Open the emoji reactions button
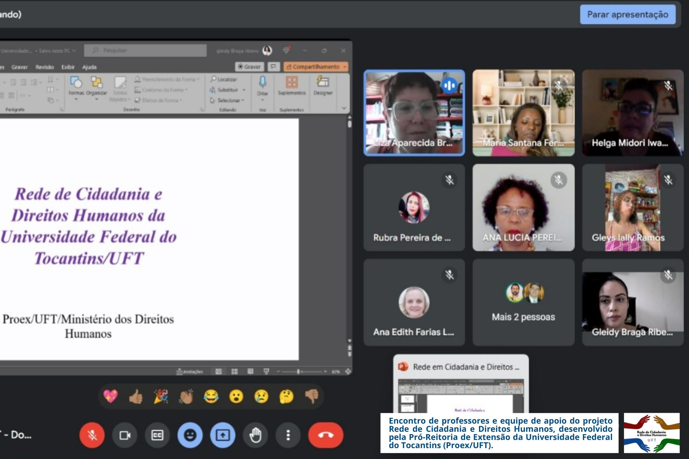Screen dimensions: 689x459 click(x=190, y=435)
